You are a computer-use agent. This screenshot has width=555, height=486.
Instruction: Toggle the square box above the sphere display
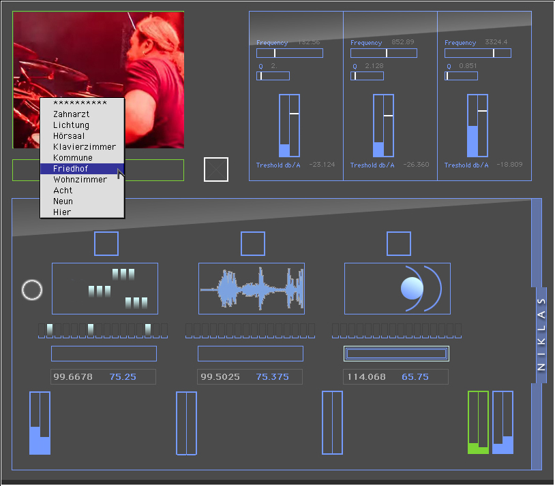pyautogui.click(x=399, y=244)
